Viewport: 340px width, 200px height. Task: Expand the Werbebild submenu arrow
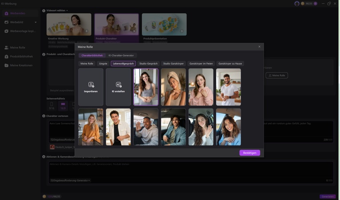tap(36, 22)
